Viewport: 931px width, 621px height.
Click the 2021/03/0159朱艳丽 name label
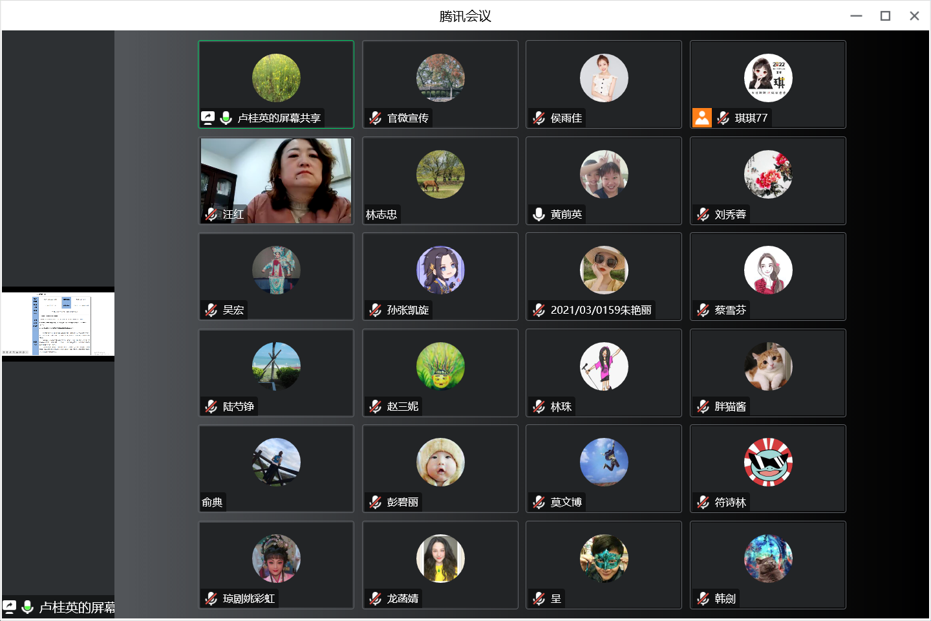(x=601, y=310)
